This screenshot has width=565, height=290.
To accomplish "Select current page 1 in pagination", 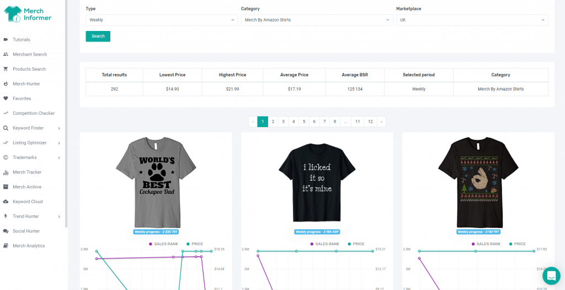I will pyautogui.click(x=263, y=122).
